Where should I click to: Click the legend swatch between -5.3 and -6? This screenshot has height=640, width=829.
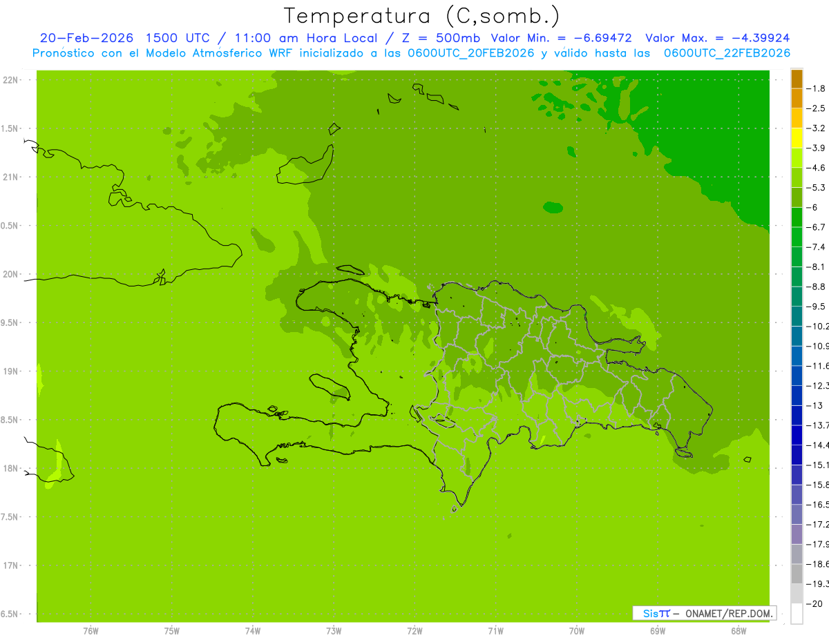pyautogui.click(x=797, y=197)
